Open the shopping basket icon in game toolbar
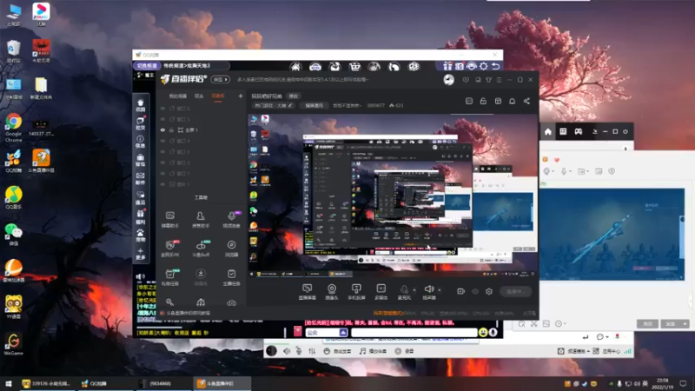The width and height of the screenshot is (695, 391). pyautogui.click(x=354, y=67)
